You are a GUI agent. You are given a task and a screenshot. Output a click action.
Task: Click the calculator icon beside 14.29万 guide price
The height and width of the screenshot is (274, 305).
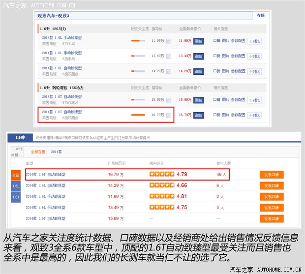(x=168, y=71)
